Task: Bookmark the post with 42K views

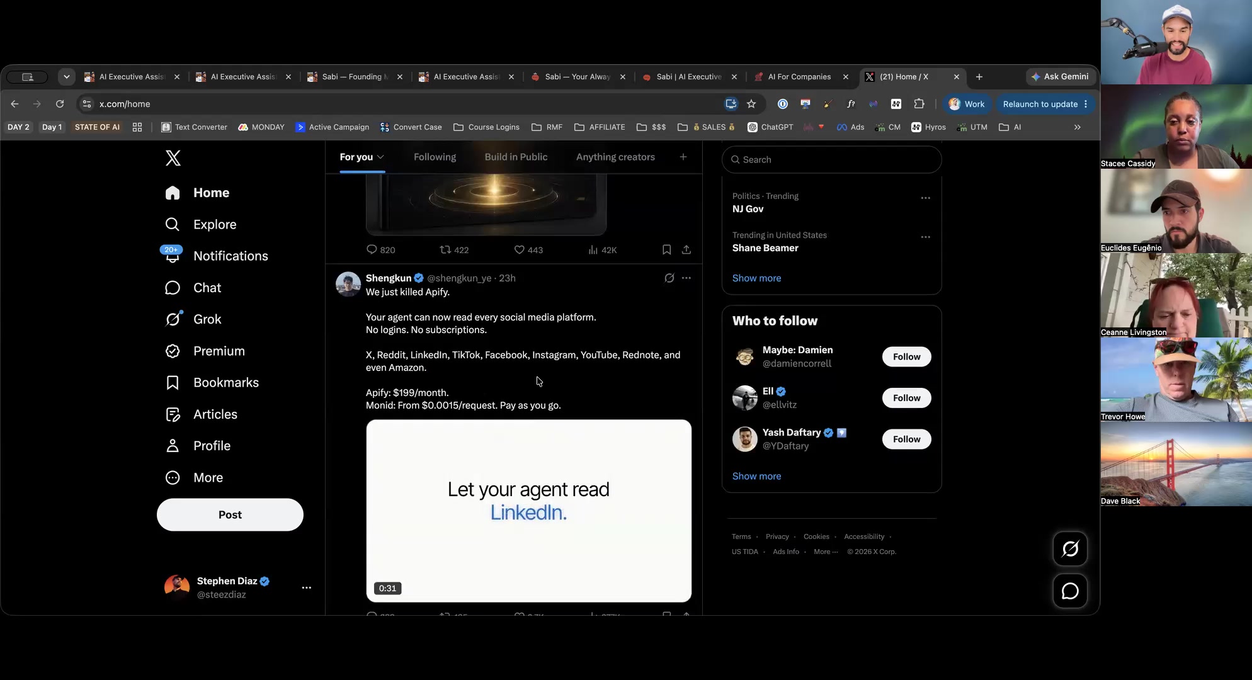Action: pos(666,250)
